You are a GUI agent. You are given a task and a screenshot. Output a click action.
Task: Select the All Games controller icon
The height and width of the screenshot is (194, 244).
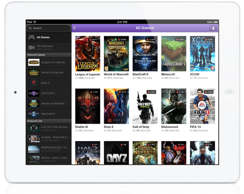point(32,37)
